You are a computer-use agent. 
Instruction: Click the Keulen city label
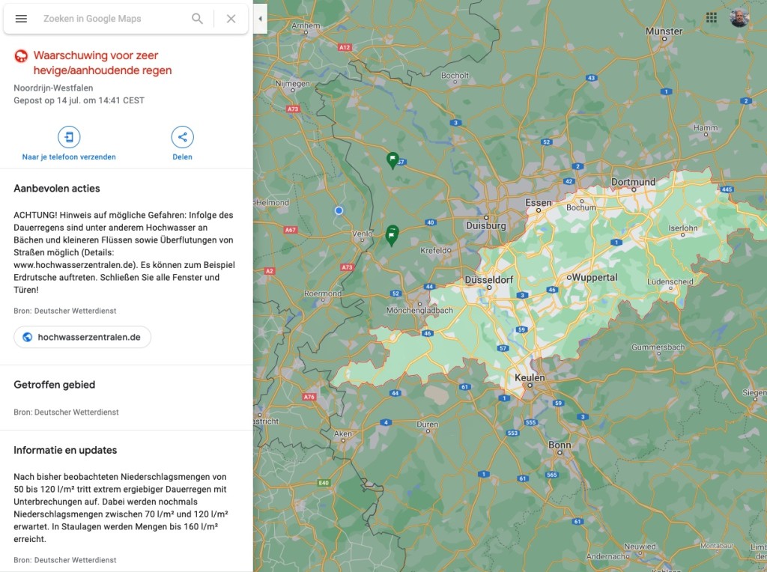click(530, 377)
